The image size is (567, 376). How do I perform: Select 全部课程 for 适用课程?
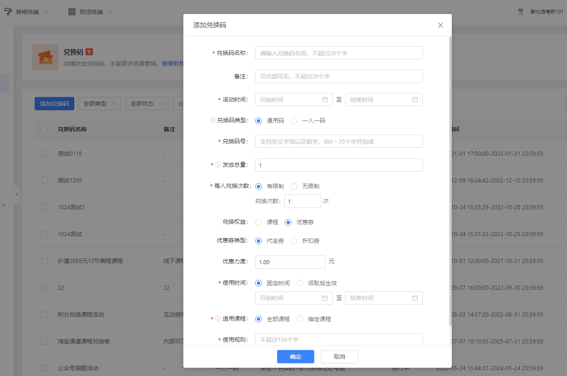tap(259, 319)
